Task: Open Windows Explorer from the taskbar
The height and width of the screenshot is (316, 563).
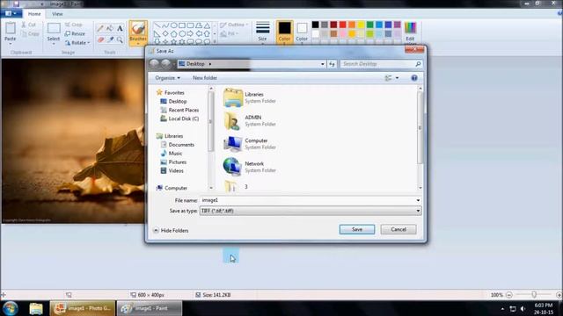Action: 36,308
